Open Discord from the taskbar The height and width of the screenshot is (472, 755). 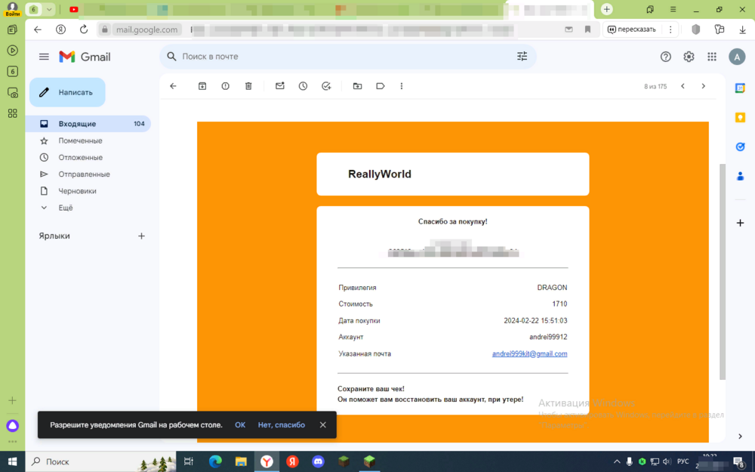tap(318, 461)
